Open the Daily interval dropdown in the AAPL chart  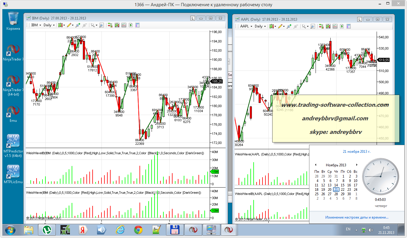click(260, 26)
